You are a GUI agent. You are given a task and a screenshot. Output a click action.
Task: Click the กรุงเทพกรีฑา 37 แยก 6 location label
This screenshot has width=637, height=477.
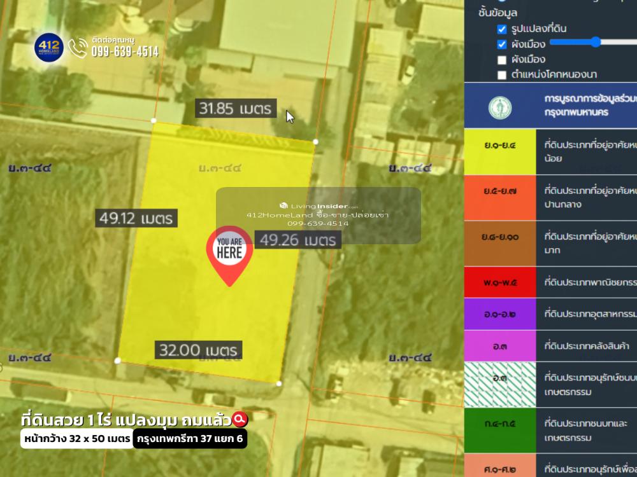(190, 439)
